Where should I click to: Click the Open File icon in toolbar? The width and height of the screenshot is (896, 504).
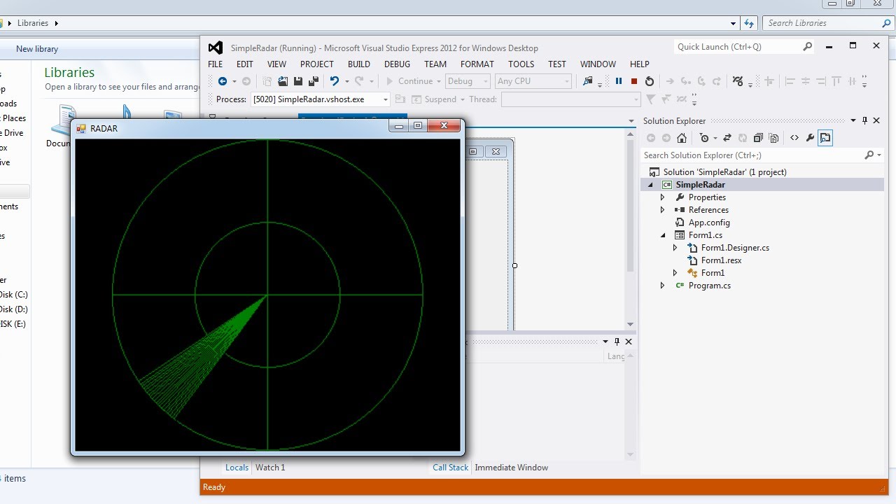coord(283,81)
